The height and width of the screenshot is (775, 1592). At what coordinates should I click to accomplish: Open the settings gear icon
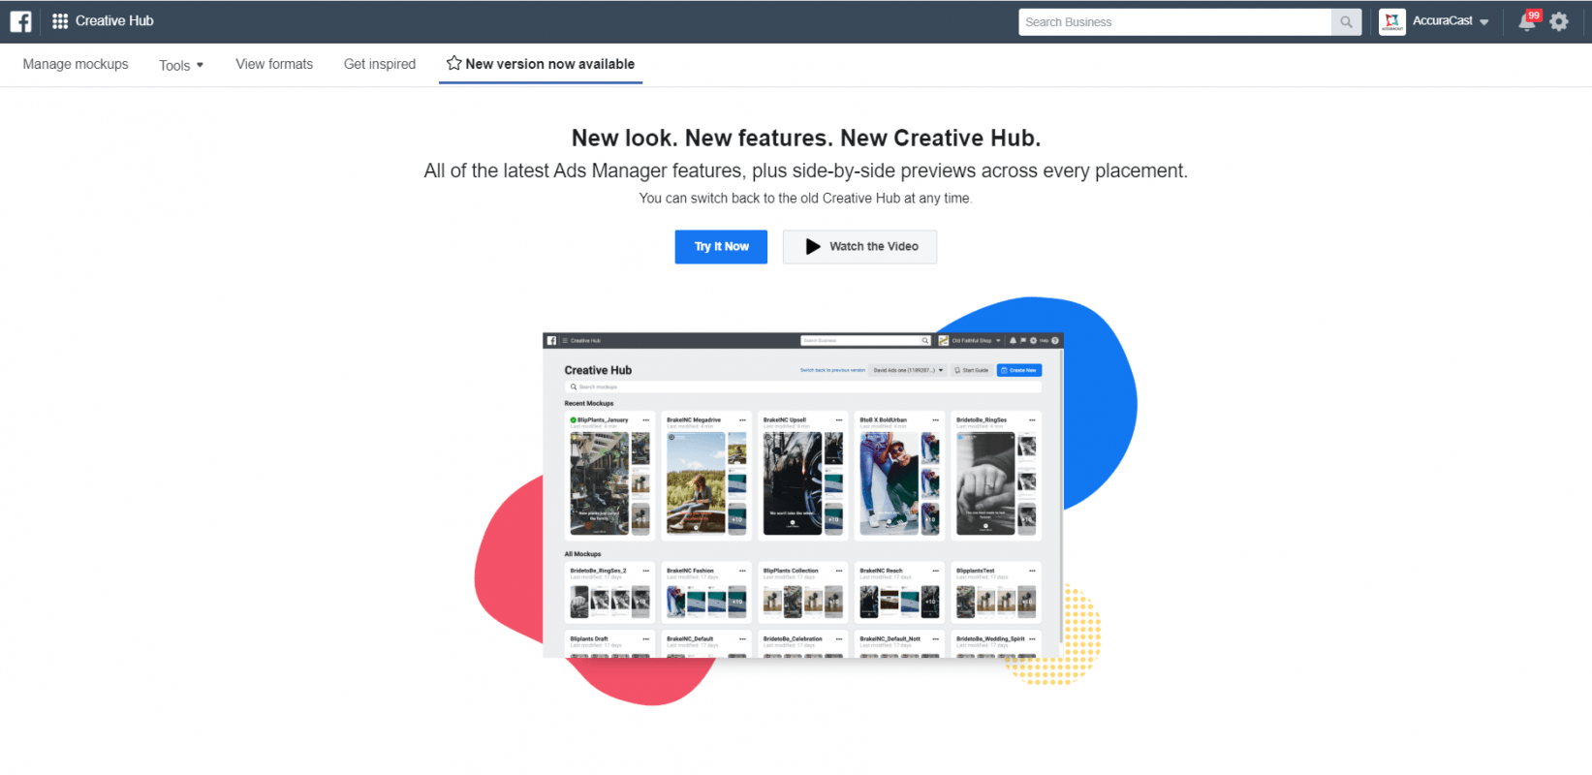1559,21
